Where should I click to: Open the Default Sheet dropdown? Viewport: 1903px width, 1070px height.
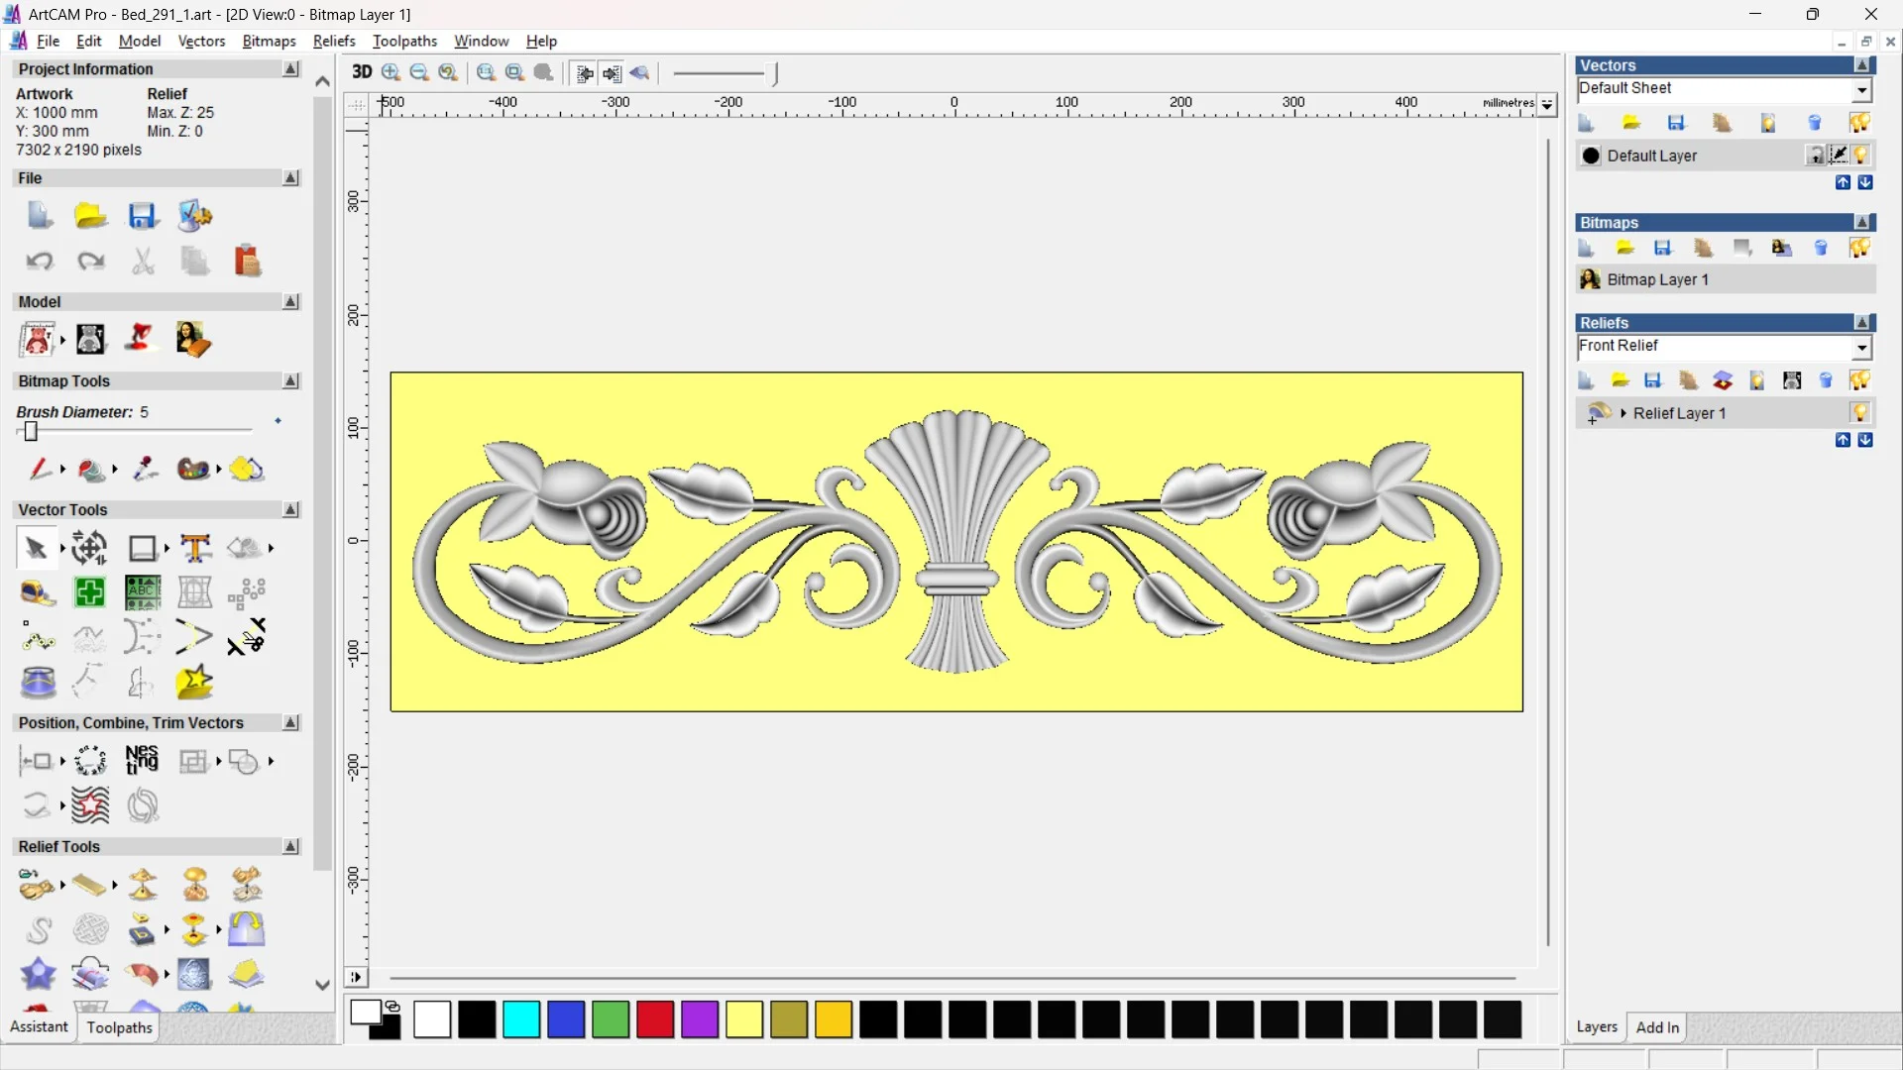1861,90
